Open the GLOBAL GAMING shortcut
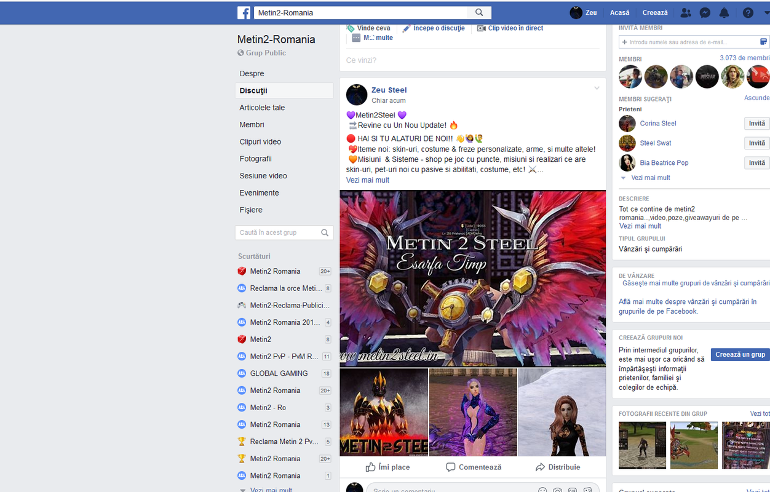 click(x=279, y=373)
